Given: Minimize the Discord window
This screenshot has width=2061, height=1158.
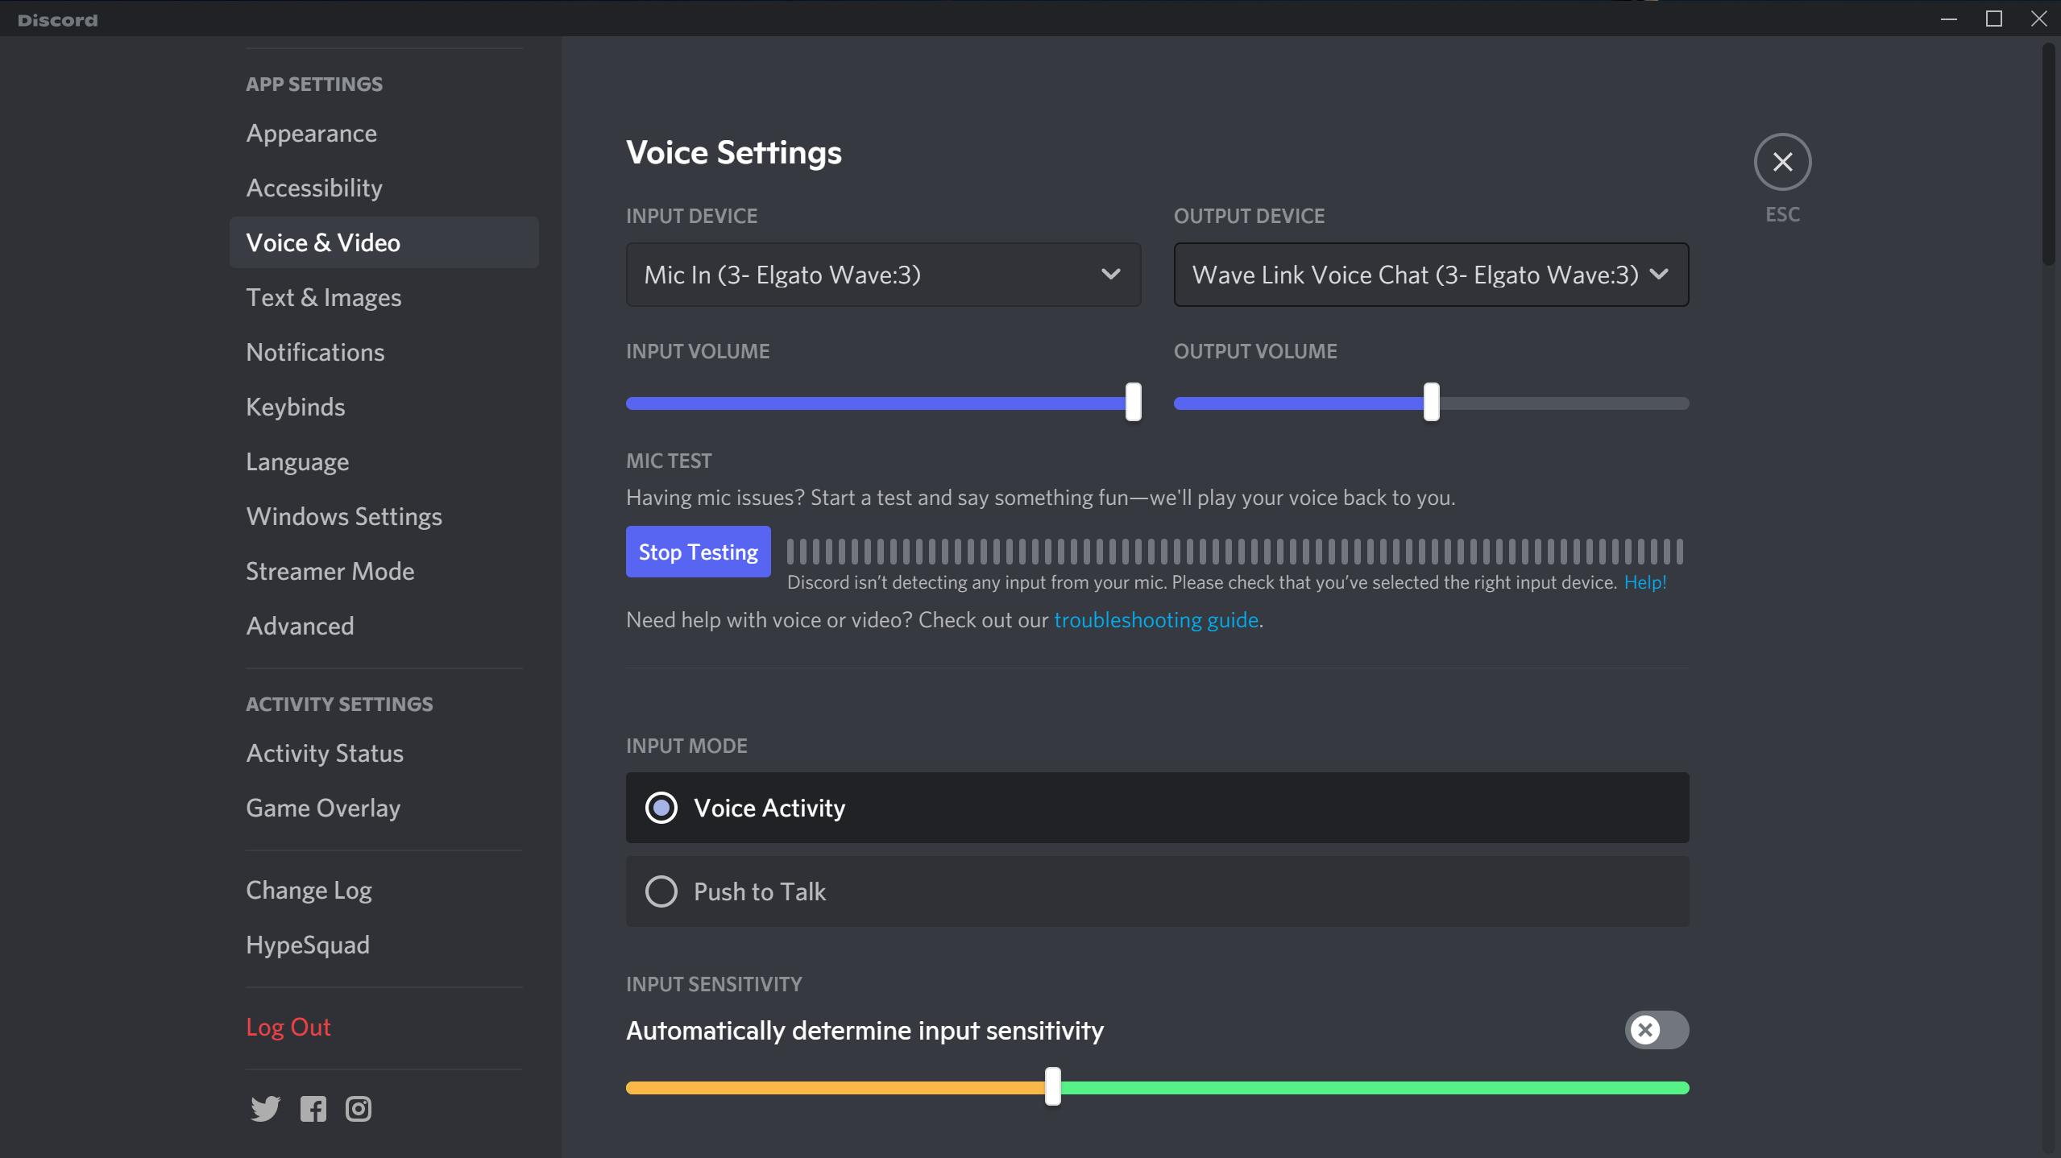Looking at the screenshot, I should (1948, 19).
